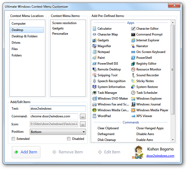Click the Remove Item button
187x169 pixels.
coord(68,152)
